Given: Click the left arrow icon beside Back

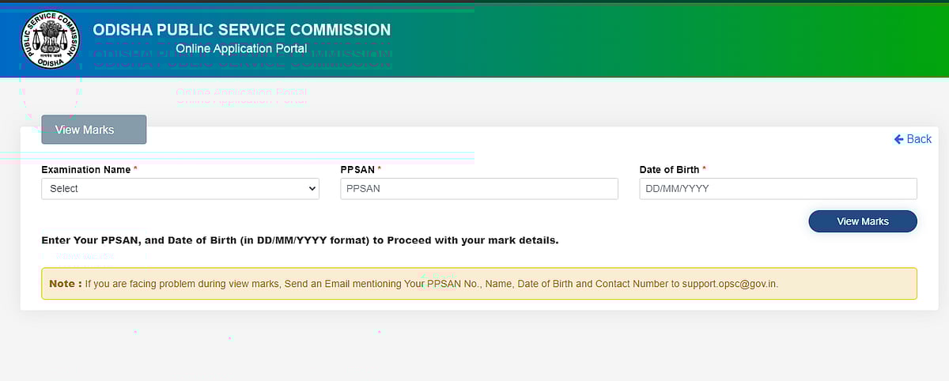Looking at the screenshot, I should [x=898, y=139].
